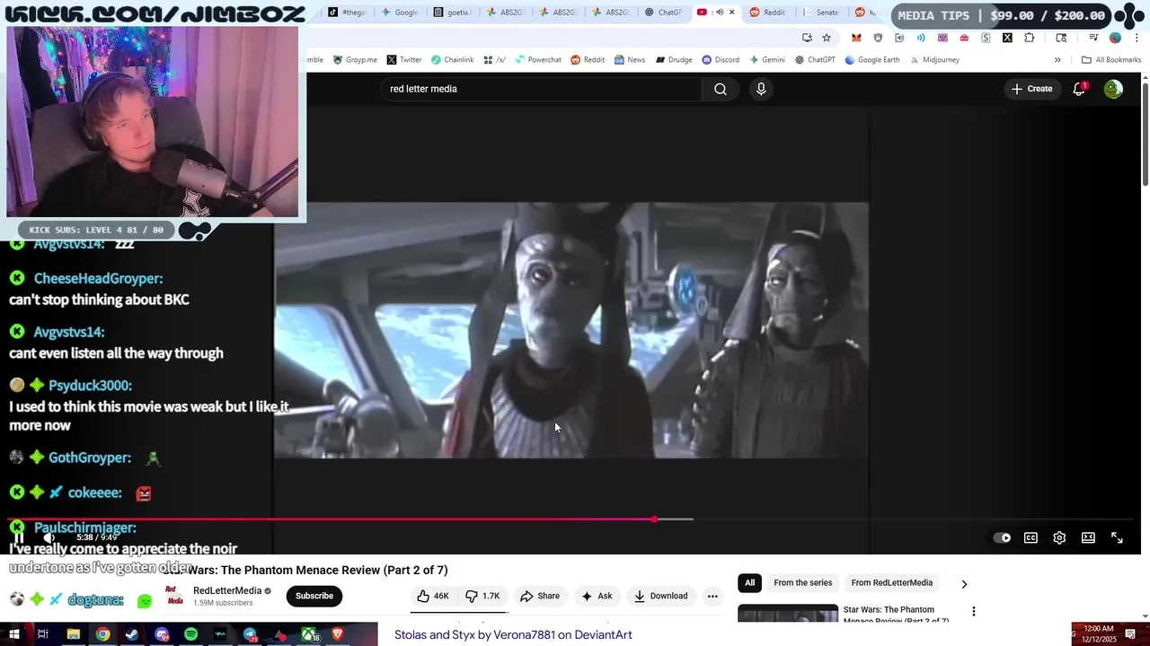Open the YouTube notifications bell
This screenshot has width=1150, height=646.
(1079, 89)
